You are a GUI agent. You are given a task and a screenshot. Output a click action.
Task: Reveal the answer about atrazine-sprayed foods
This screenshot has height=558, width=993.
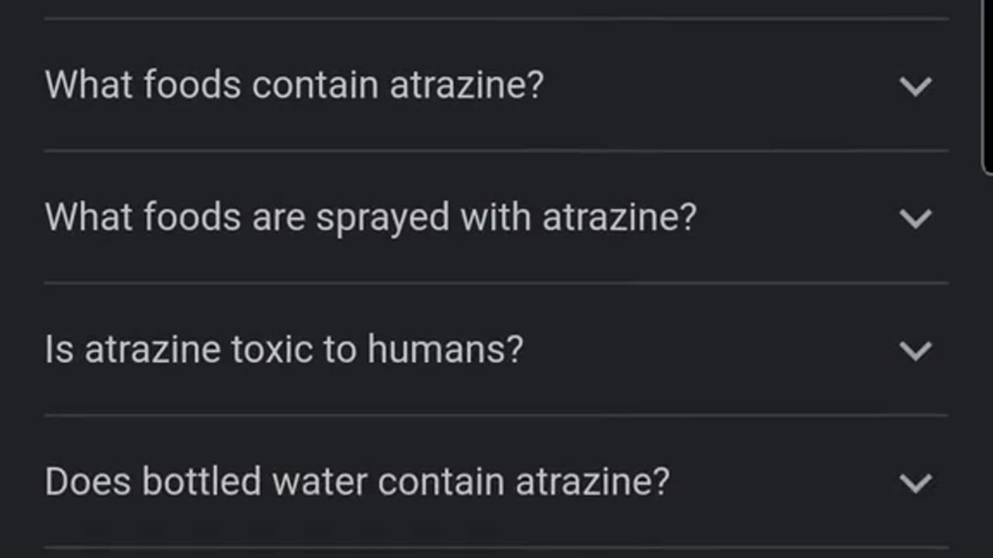(x=496, y=218)
